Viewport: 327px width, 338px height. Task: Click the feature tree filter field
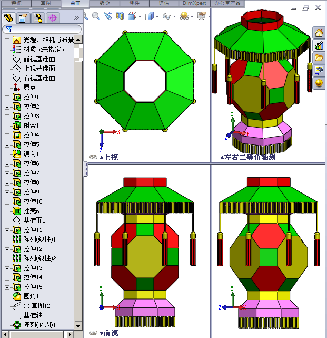[x=42, y=29]
